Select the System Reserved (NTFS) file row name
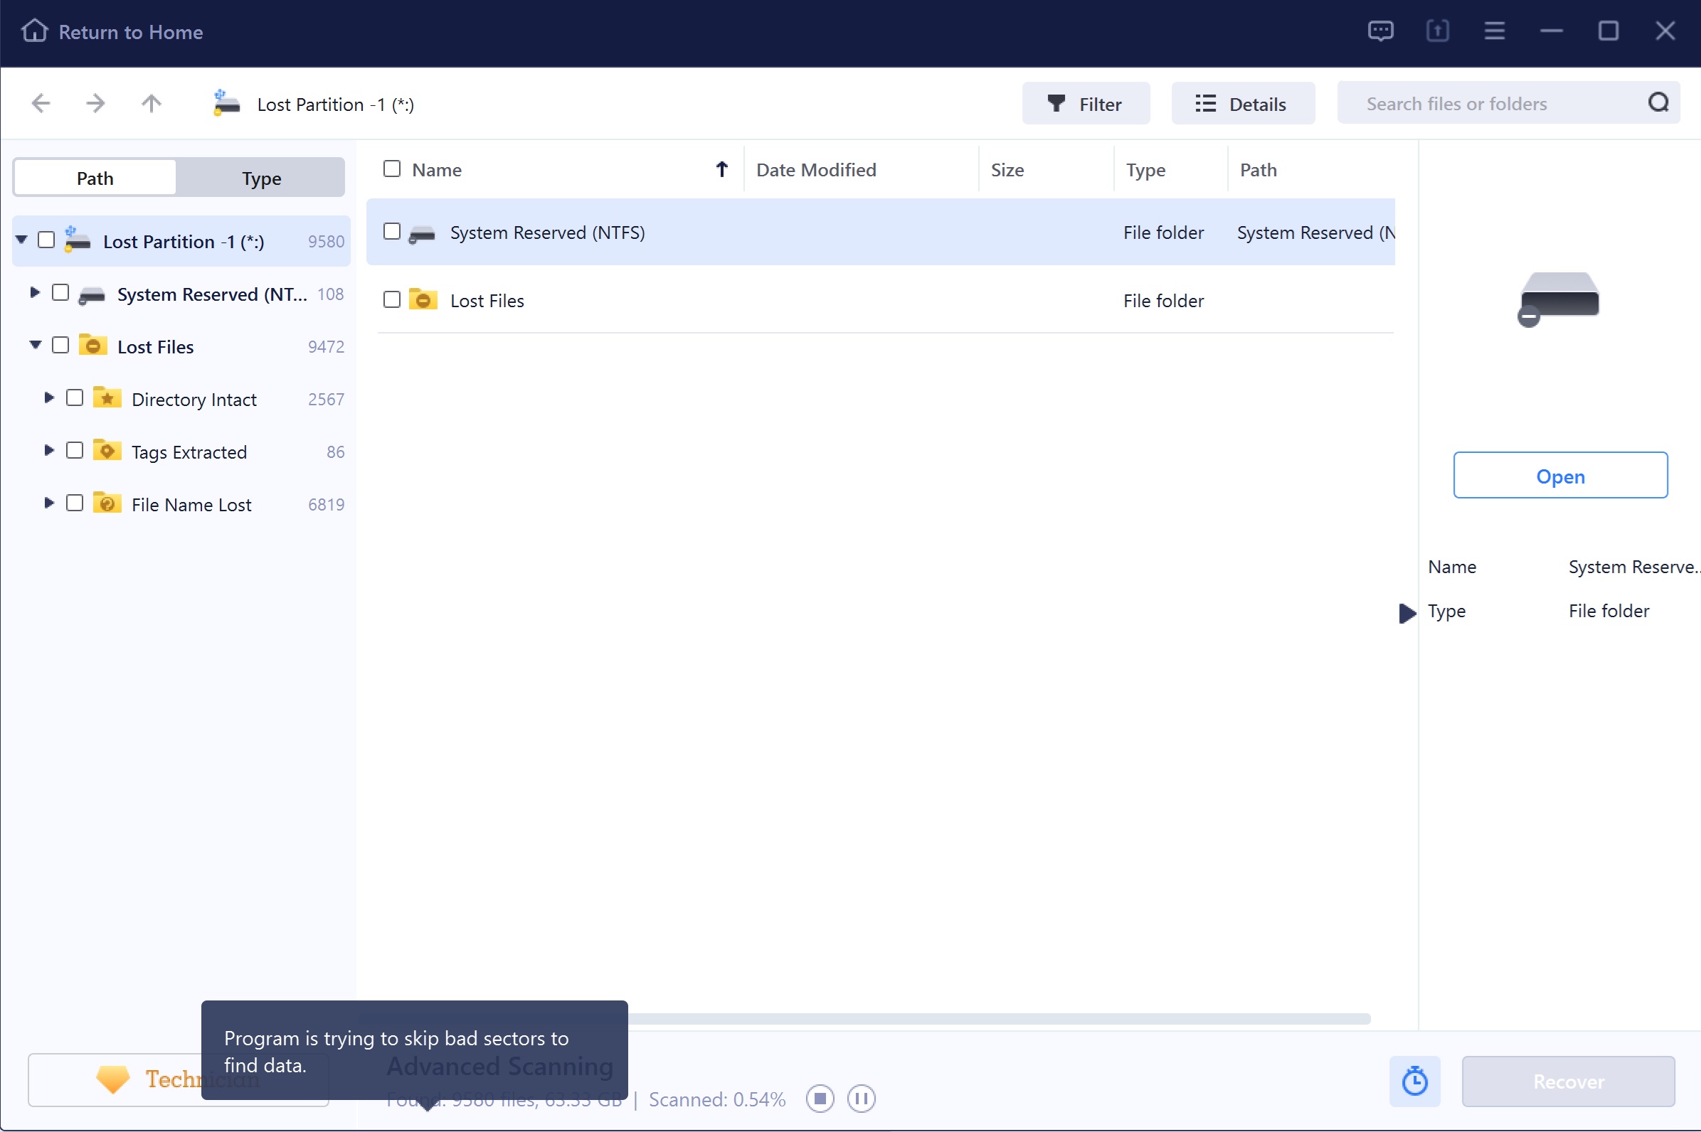Image resolution: width=1701 pixels, height=1132 pixels. point(548,233)
